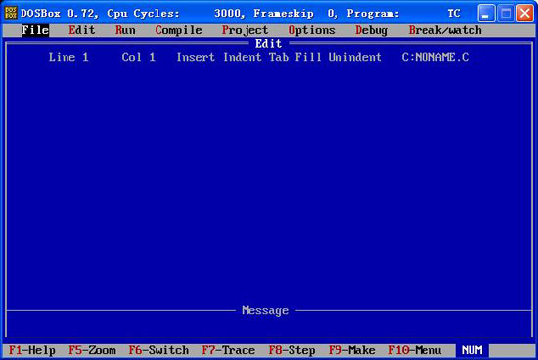Screen dimensions: 538x360
Task: Open the Edit menu
Action: click(81, 30)
